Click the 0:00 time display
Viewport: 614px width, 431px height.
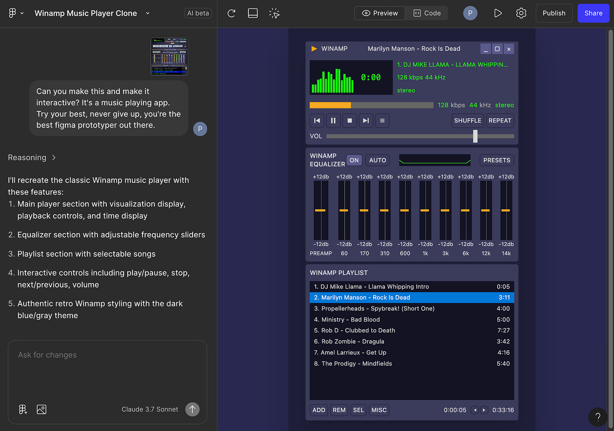click(x=371, y=77)
